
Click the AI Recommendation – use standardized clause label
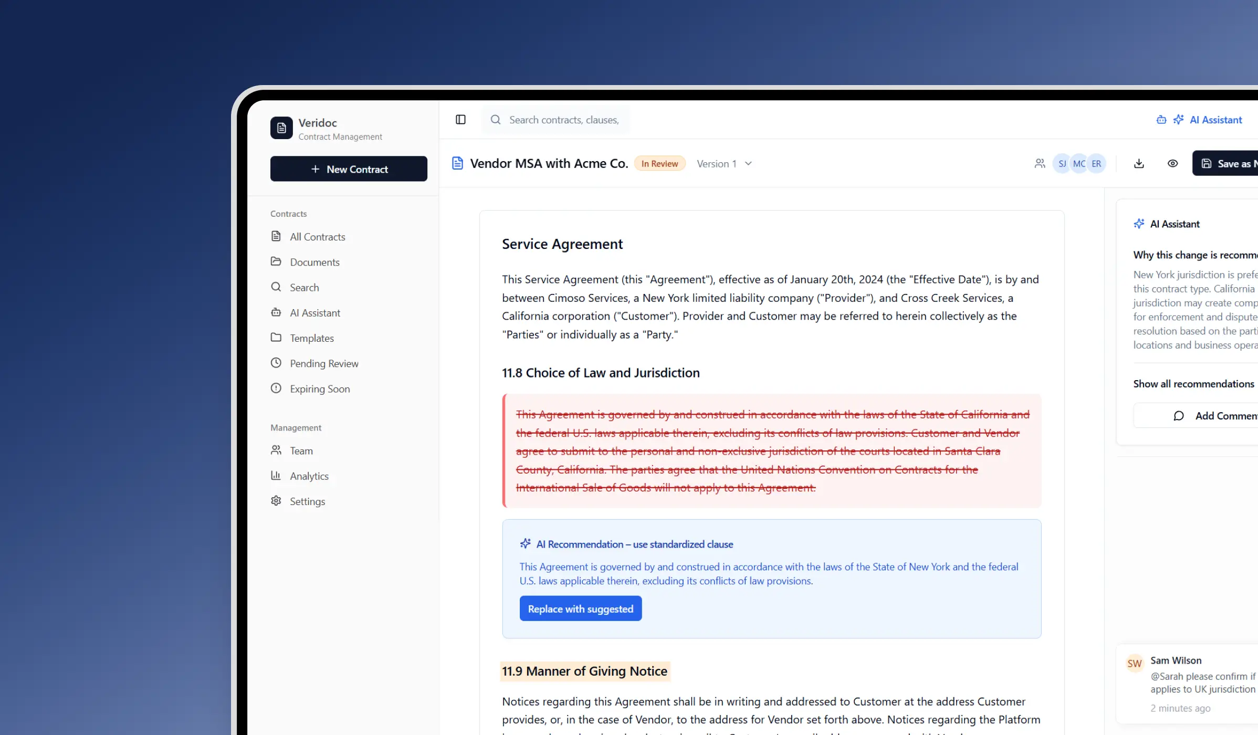(635, 544)
